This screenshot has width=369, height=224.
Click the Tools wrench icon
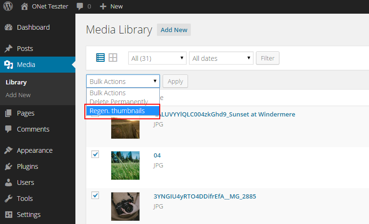(8, 199)
